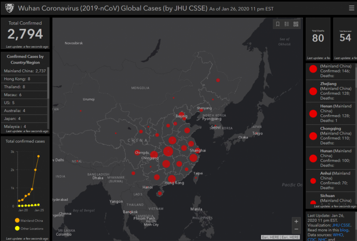Open the map bookmarks tool

[278, 24]
